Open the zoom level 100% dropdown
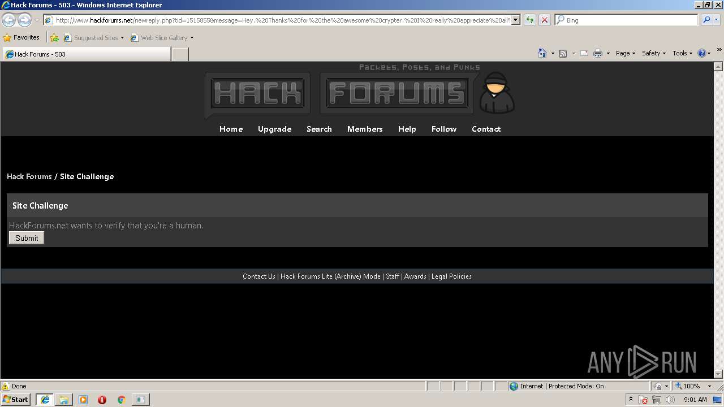This screenshot has height=407, width=724. point(710,386)
